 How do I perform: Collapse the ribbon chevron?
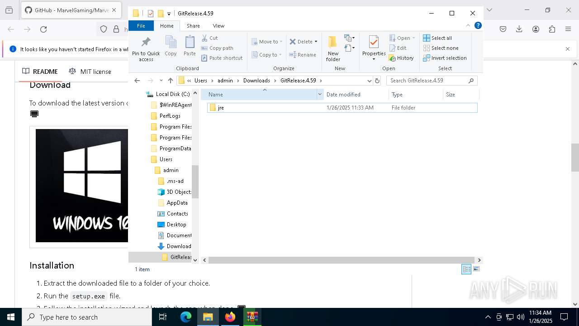[x=468, y=26]
